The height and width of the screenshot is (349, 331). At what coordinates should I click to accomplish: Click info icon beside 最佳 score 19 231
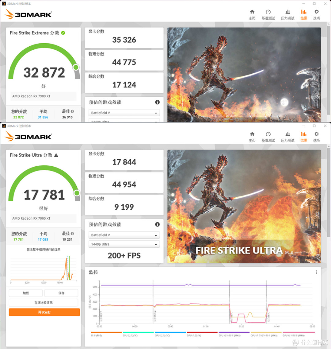pos(72,234)
